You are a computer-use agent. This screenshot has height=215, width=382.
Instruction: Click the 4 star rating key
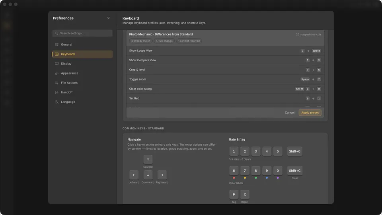pyautogui.click(x=267, y=151)
